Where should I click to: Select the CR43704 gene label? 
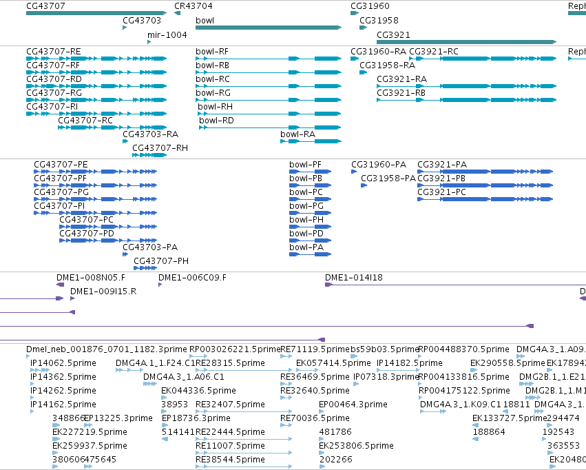pos(193,6)
